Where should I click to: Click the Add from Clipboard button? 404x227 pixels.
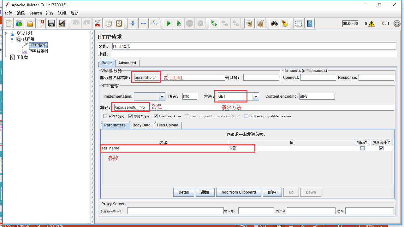coord(239,192)
